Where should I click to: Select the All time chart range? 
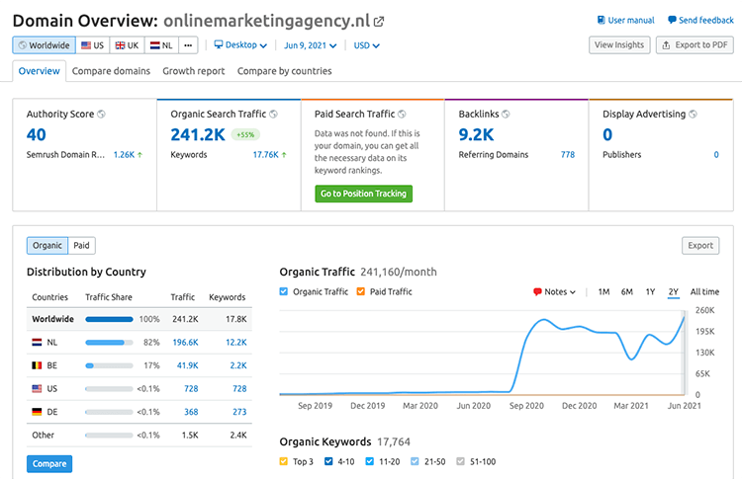(704, 292)
